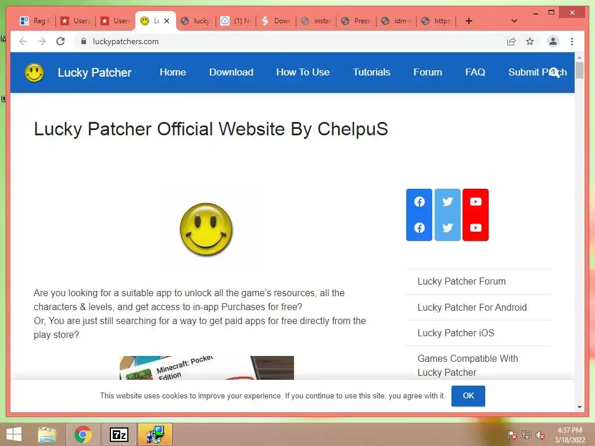
Task: Open the Lucky Patcher For Android link
Action: pos(472,307)
